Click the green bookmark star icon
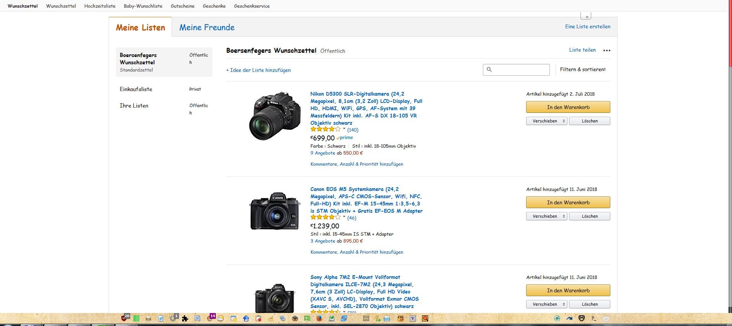 pos(307,318)
